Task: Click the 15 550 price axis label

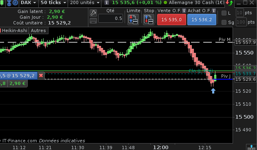Action: 244,53
